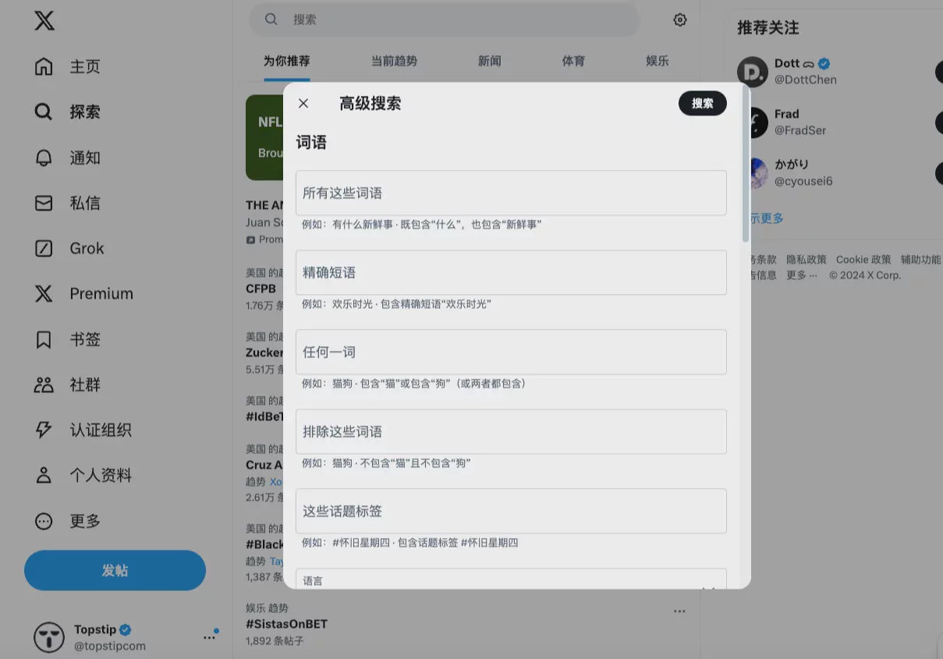
Task: Open the @cyousei6 handle link
Action: [x=803, y=181]
